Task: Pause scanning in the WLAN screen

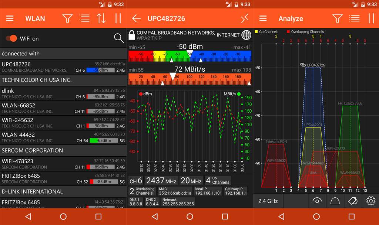Action: (118, 18)
